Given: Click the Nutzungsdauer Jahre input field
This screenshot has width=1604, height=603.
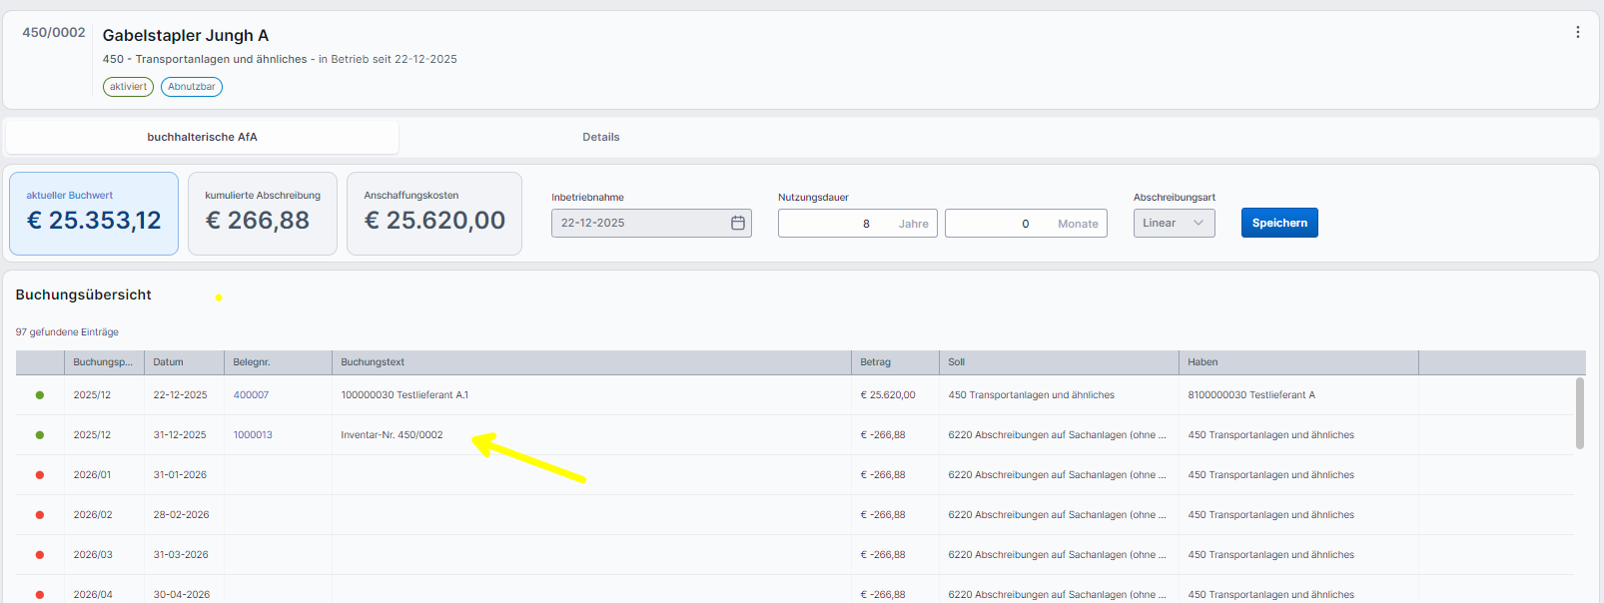Looking at the screenshot, I should (839, 224).
